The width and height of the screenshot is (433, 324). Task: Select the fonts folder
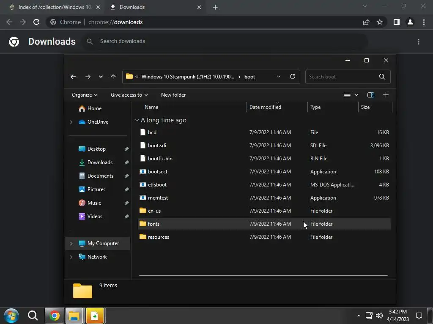pos(264,224)
